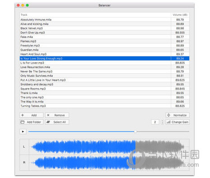The width and height of the screenshot is (210, 178).
Task: Select track Alive and kicking.m4a
Action: click(x=104, y=24)
